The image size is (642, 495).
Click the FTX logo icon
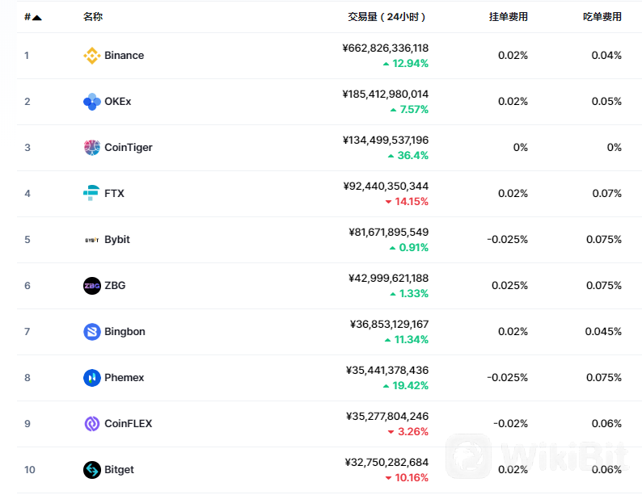(91, 193)
